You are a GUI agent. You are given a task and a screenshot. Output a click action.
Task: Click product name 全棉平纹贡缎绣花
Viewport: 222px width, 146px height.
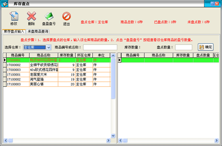[x=44, y=65]
